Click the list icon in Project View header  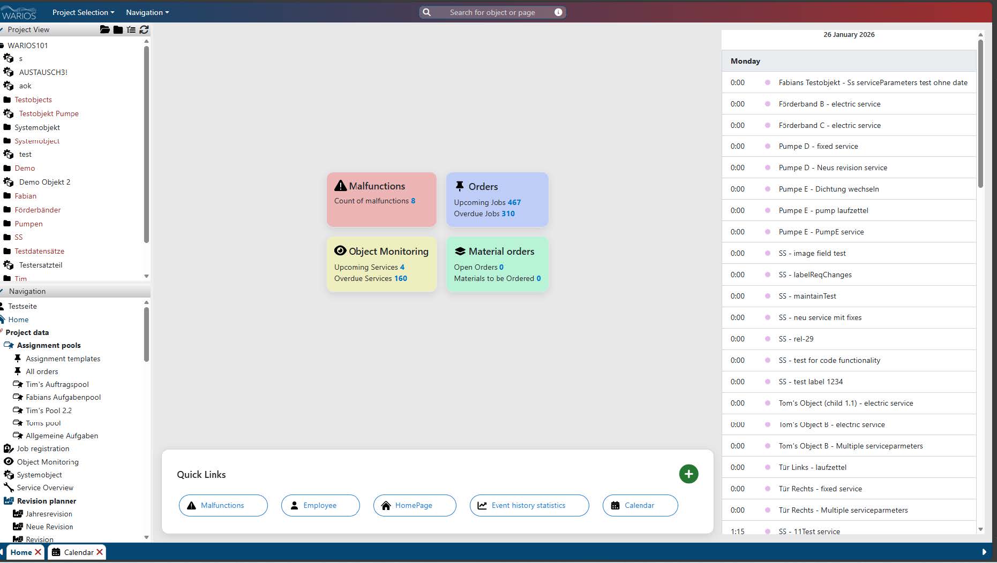click(x=131, y=29)
